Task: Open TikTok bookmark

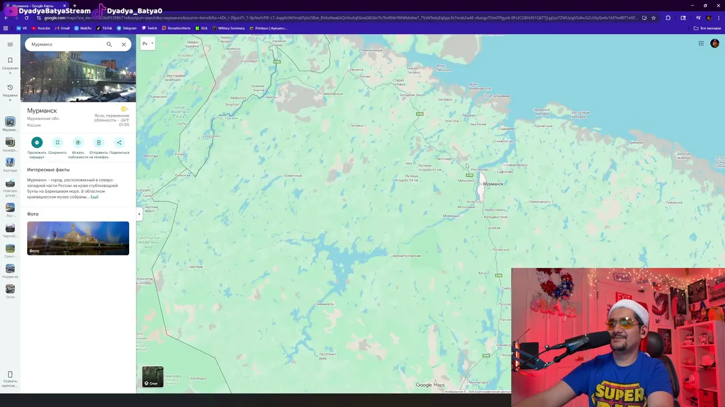Action: coord(104,28)
